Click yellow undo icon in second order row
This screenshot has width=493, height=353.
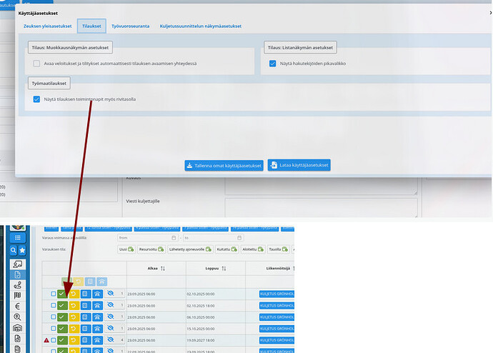pyautogui.click(x=74, y=305)
